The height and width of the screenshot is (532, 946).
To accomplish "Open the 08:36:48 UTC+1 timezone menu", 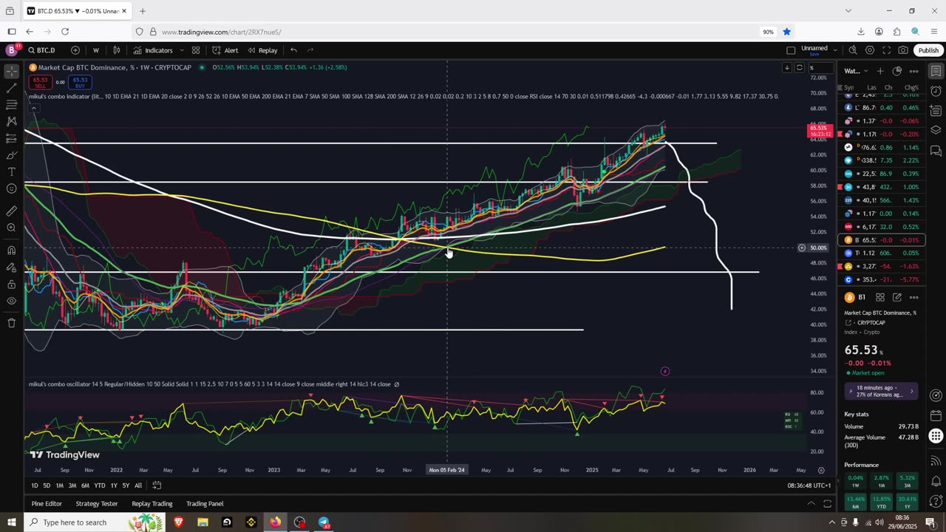I will click(809, 485).
